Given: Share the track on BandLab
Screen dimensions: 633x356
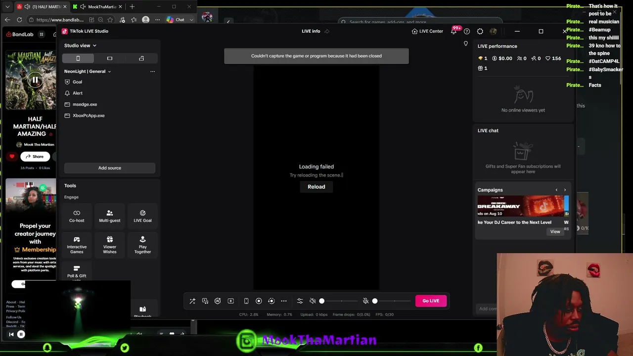Looking at the screenshot, I should (35, 156).
